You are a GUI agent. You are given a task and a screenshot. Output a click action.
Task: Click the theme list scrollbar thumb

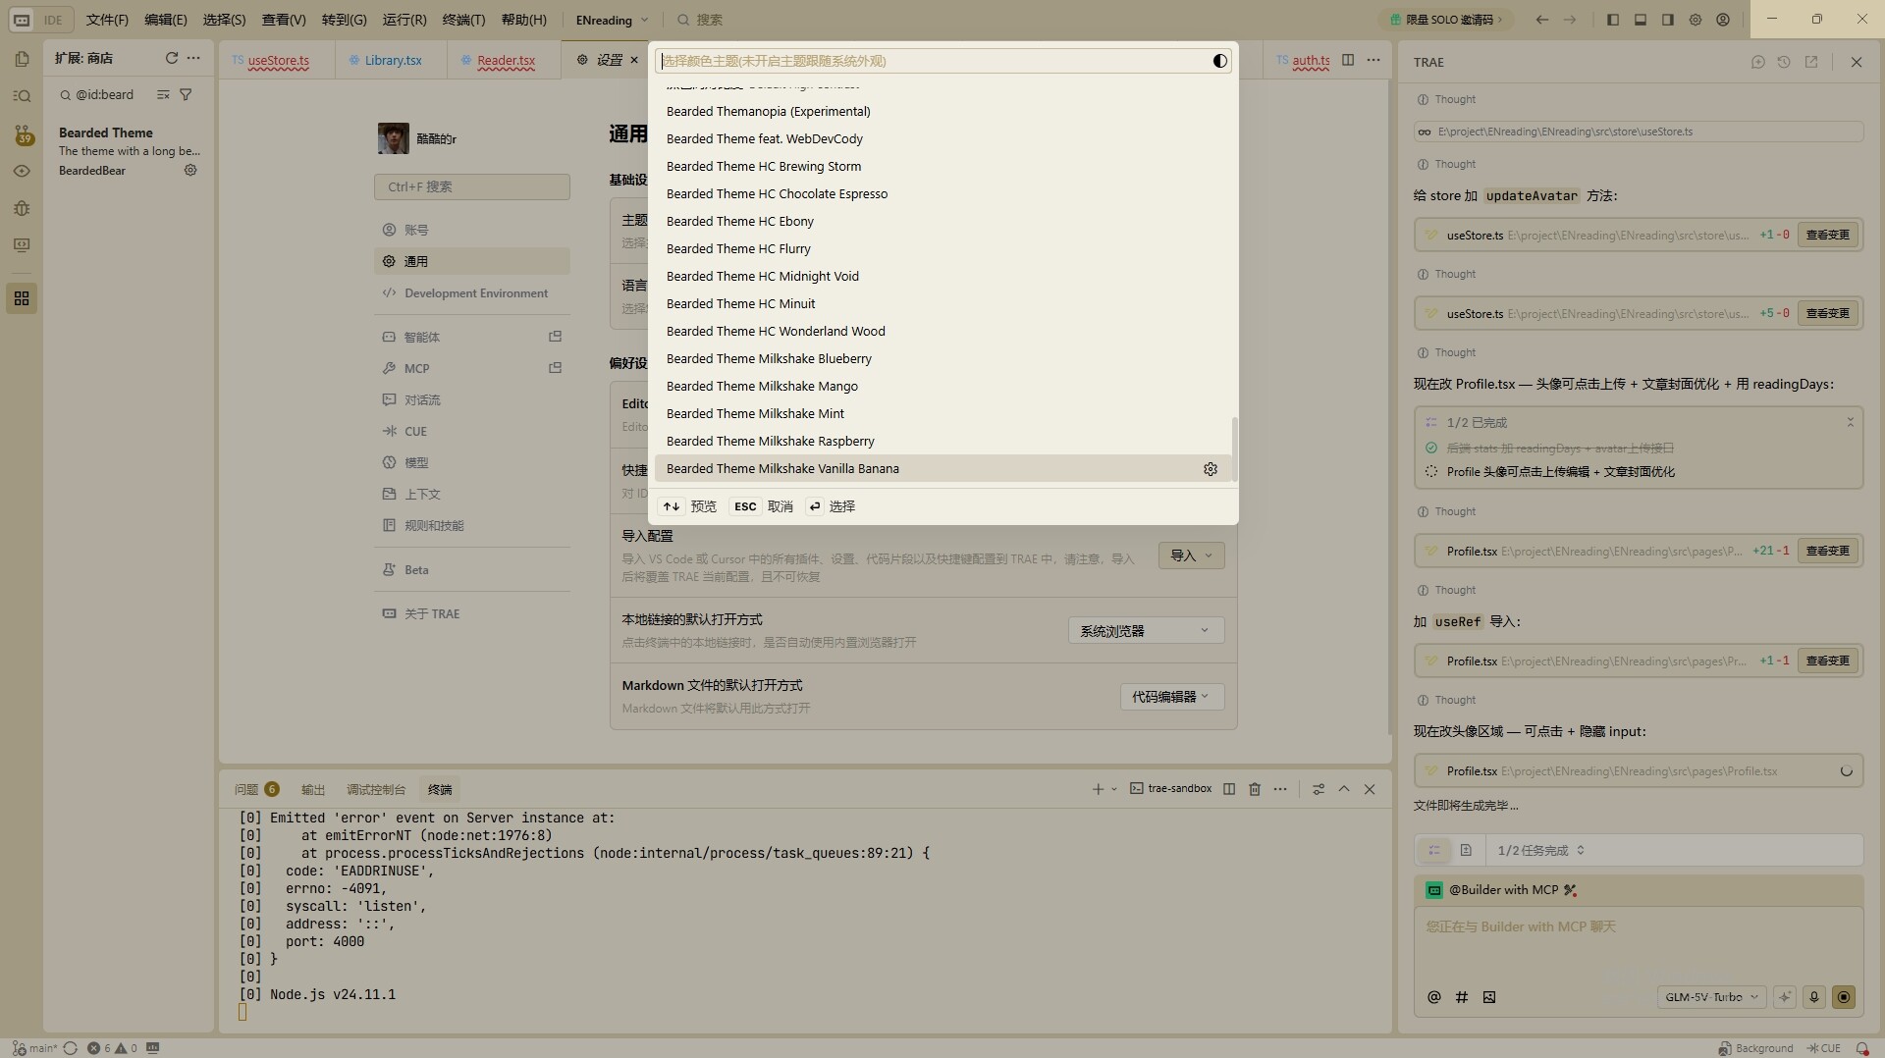tap(1234, 449)
